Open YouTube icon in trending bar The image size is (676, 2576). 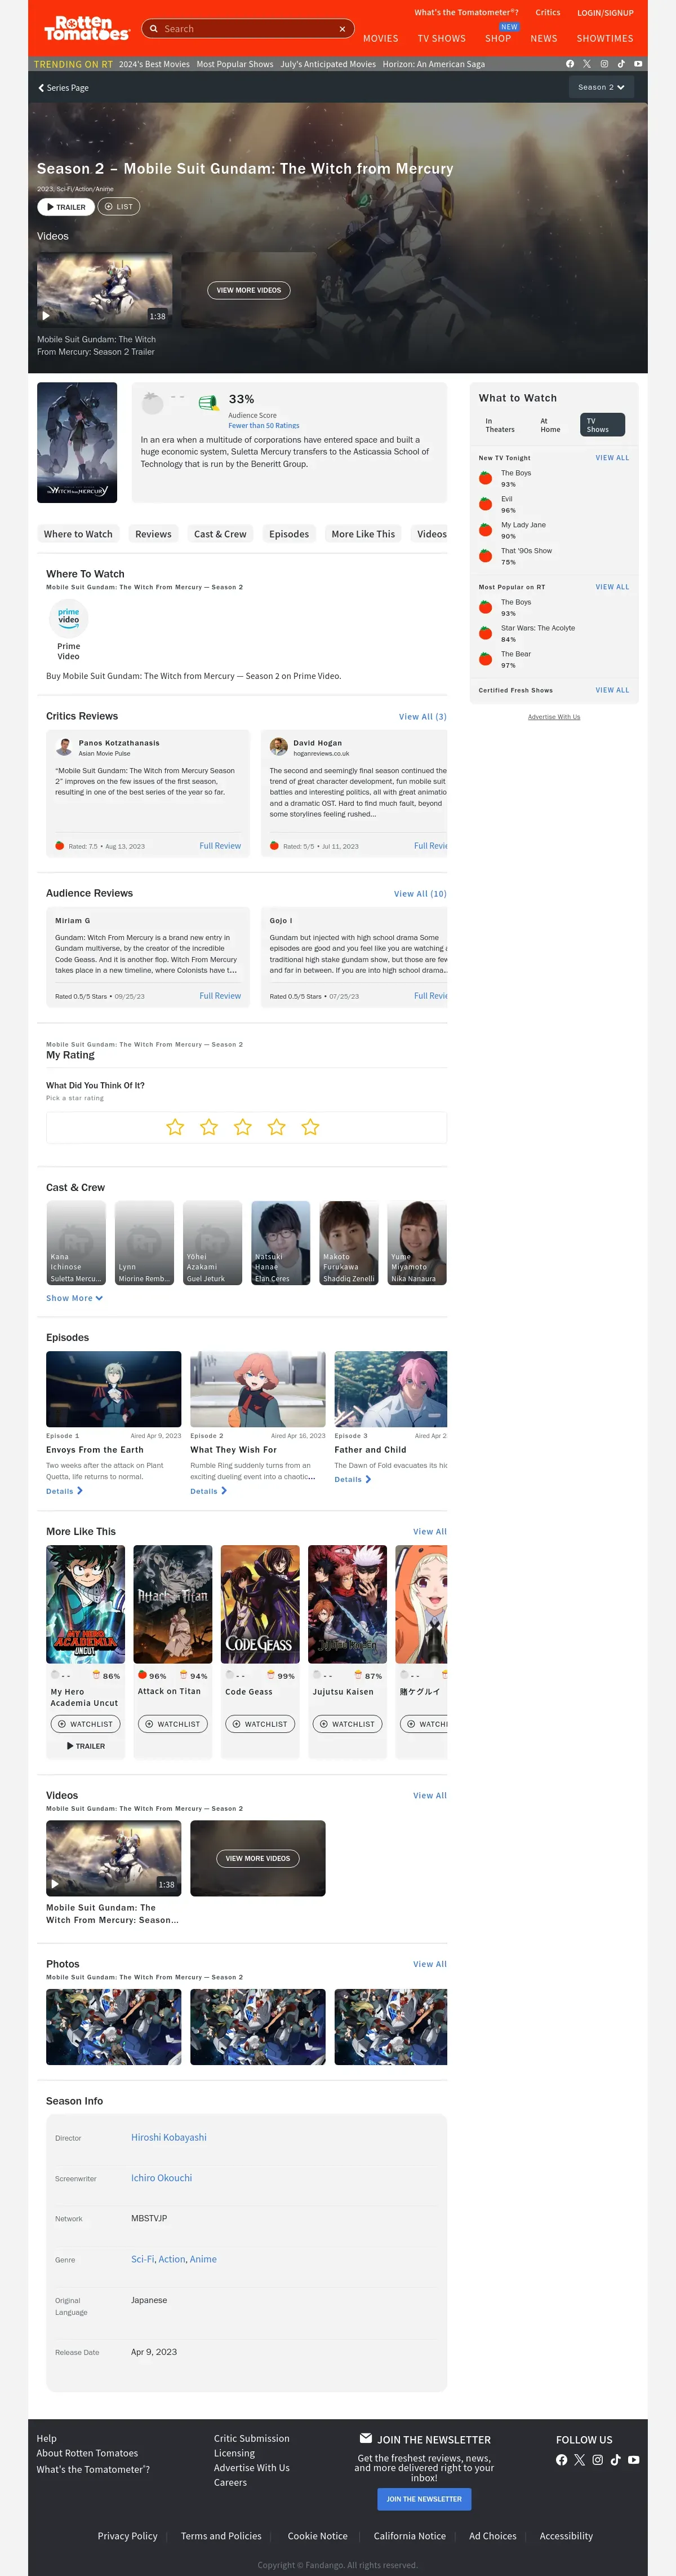(638, 64)
